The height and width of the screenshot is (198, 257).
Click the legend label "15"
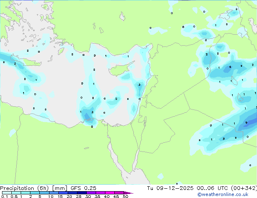[x=60, y=196]
